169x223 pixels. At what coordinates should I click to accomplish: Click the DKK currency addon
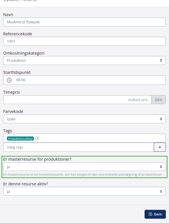158,100
